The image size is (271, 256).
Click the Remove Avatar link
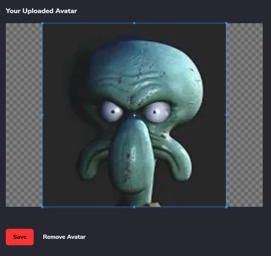pyautogui.click(x=64, y=237)
